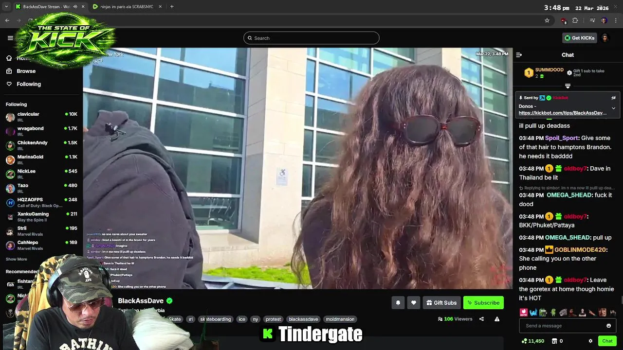Click the Gift Subs button
This screenshot has width=623, height=350.
coord(442,303)
